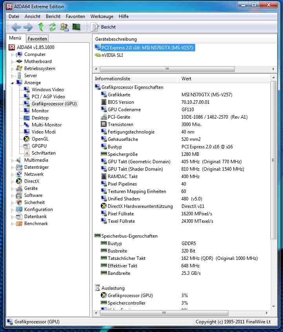
Task: Select the Bandbreite row
Action: click(x=182, y=273)
